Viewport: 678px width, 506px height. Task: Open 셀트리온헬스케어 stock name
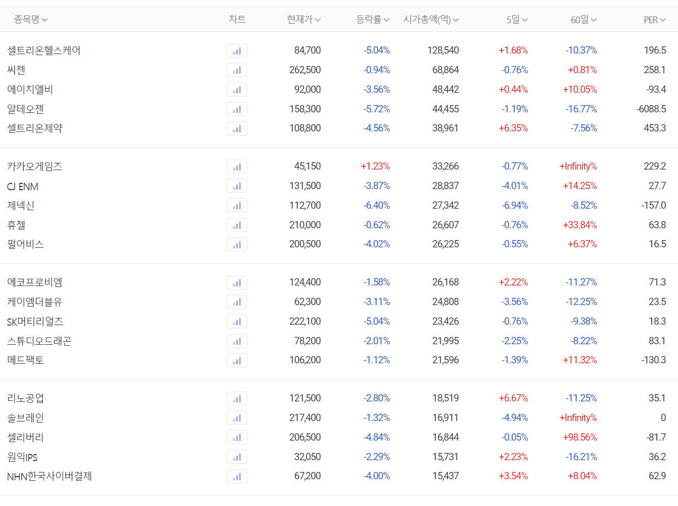44,50
